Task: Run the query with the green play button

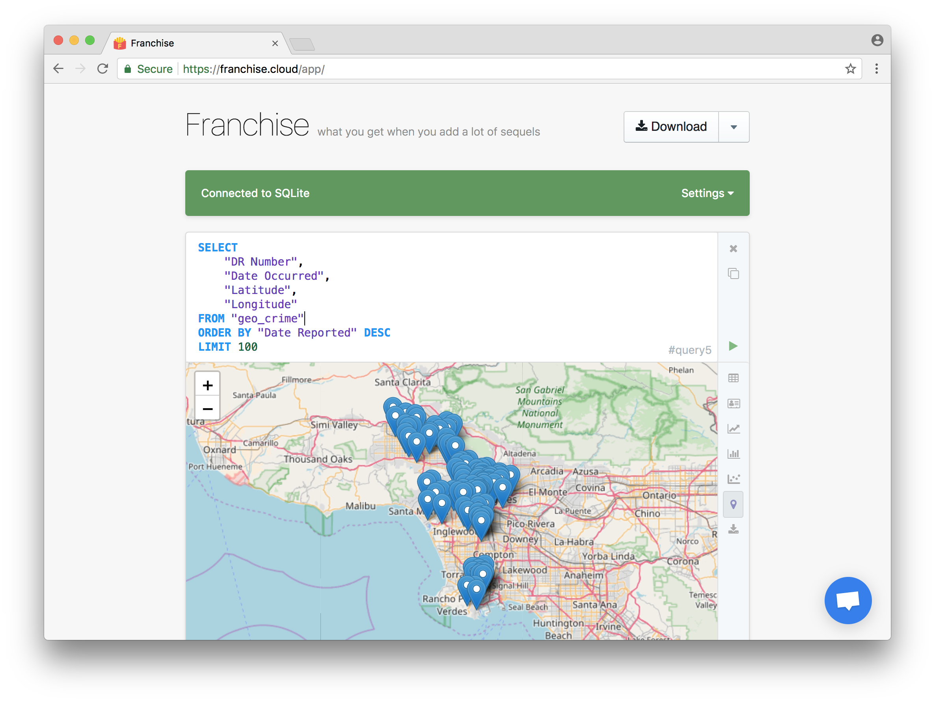Action: tap(733, 346)
